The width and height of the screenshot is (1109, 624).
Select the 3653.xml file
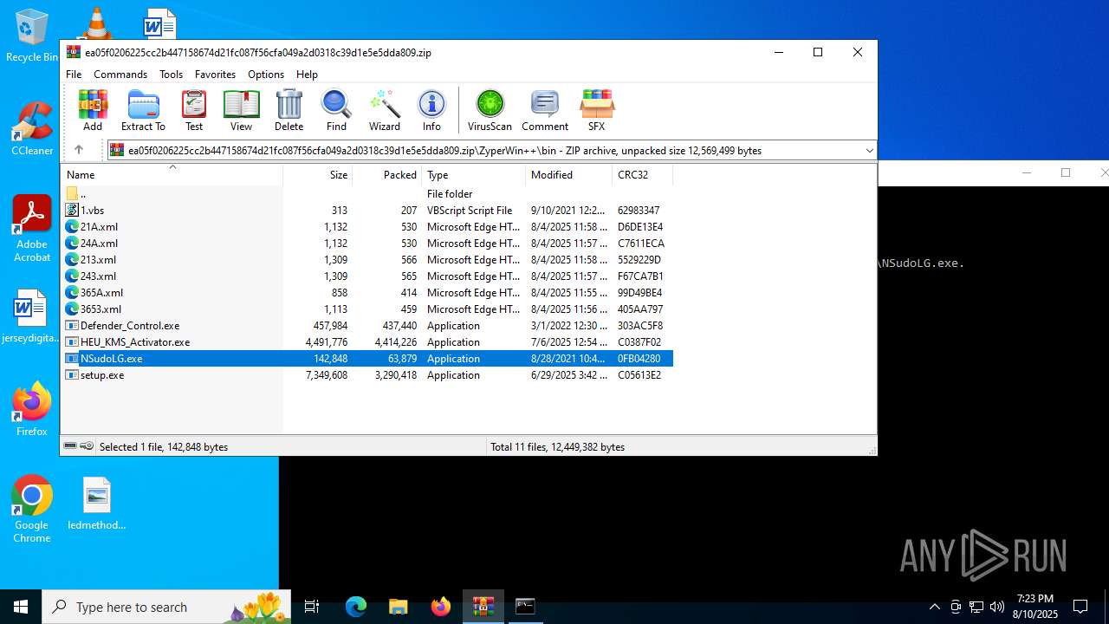pos(366,309)
